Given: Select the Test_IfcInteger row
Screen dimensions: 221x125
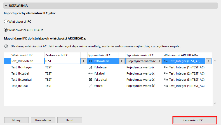Looking at the screenshot, I should [x=108, y=67].
